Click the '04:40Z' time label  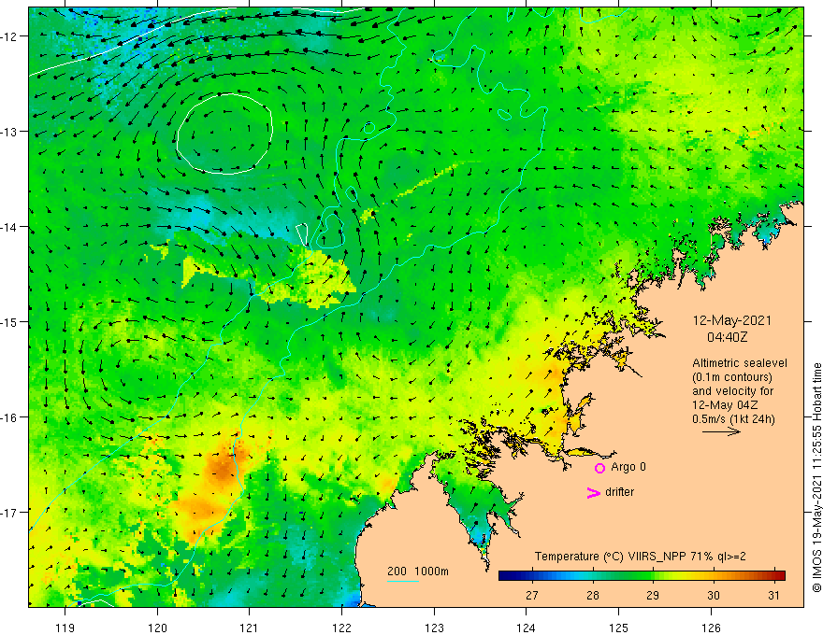727,337
